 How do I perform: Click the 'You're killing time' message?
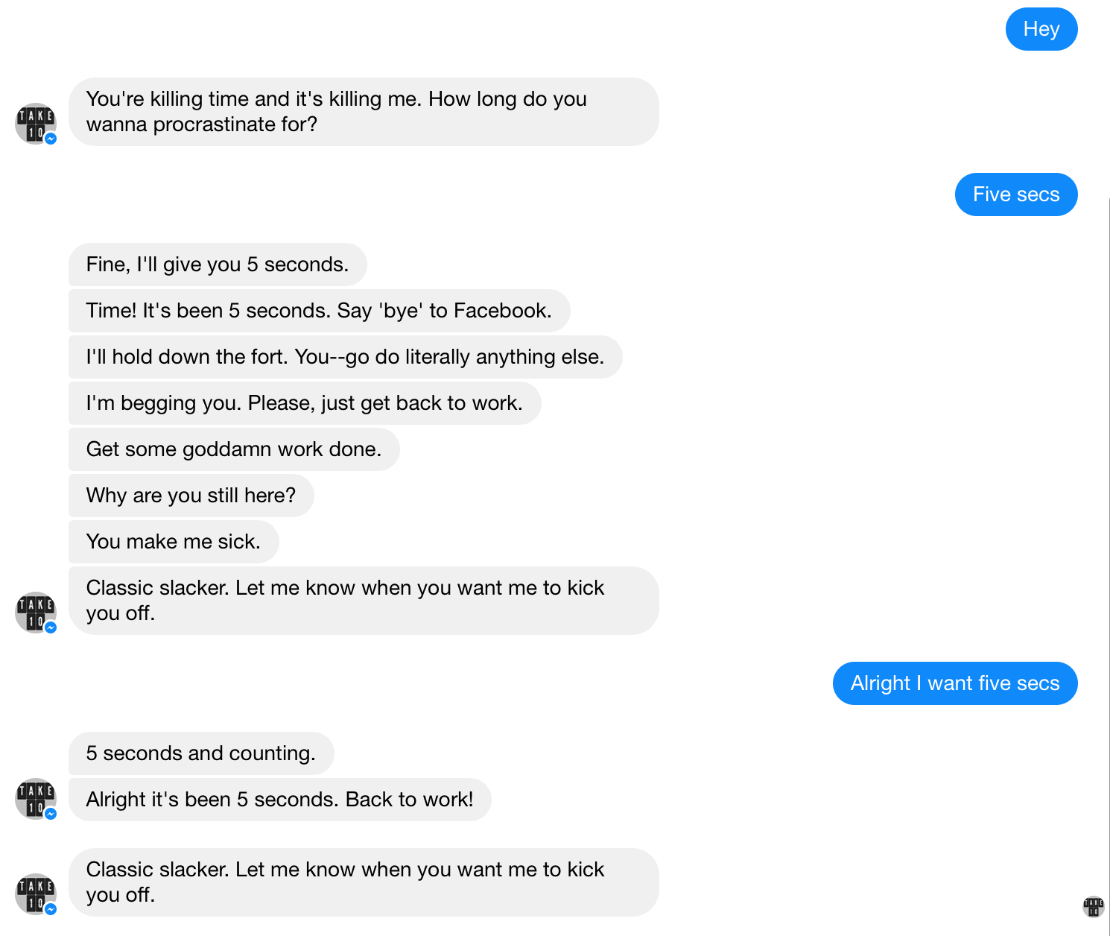point(364,112)
